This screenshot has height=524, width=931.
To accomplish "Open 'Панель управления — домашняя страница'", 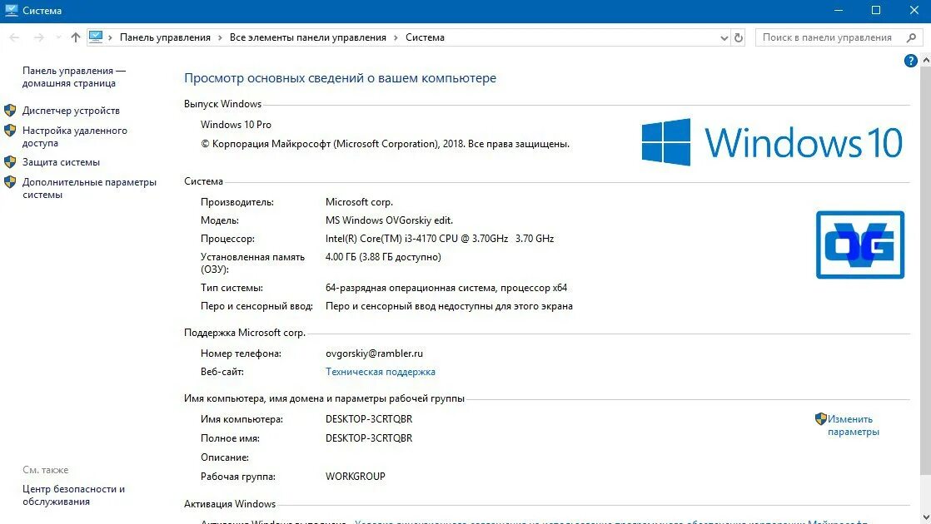I will pyautogui.click(x=74, y=77).
